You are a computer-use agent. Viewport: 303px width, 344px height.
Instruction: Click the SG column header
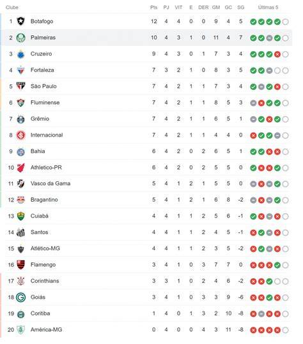coord(241,8)
